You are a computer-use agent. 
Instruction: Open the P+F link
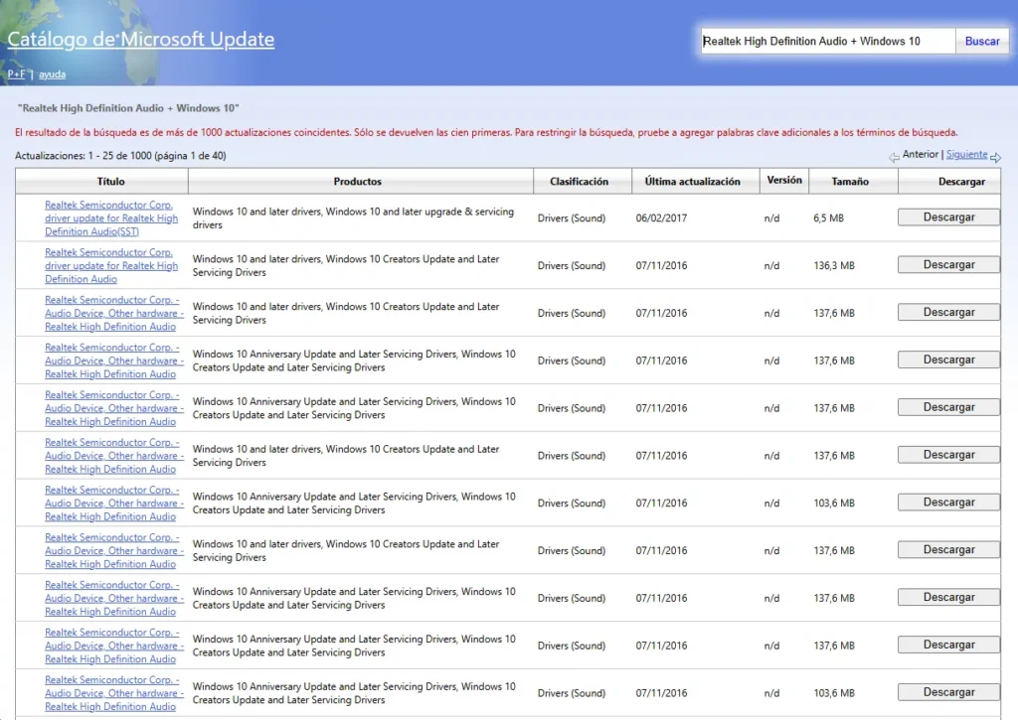[x=16, y=73]
